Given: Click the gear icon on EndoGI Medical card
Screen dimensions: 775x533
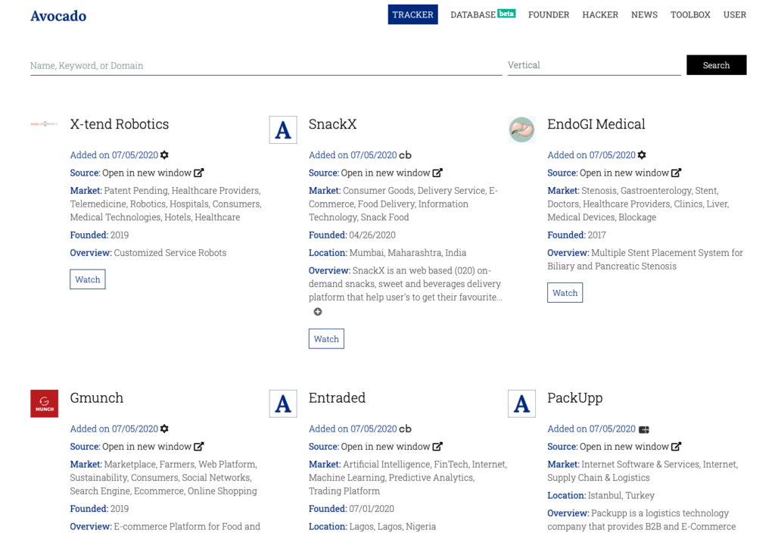Looking at the screenshot, I should pos(642,154).
